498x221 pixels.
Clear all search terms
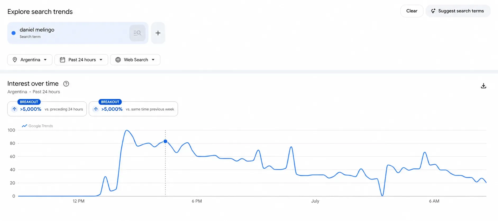[412, 11]
